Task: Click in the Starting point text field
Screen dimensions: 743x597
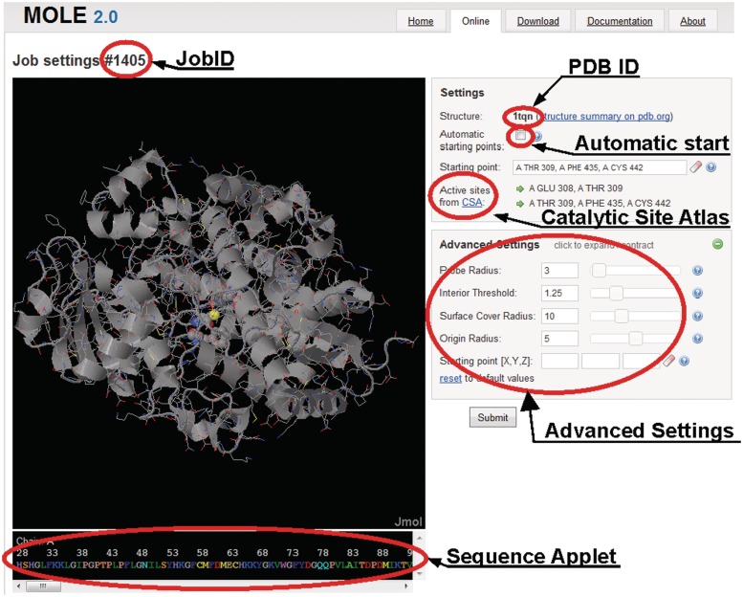Action: (x=599, y=167)
